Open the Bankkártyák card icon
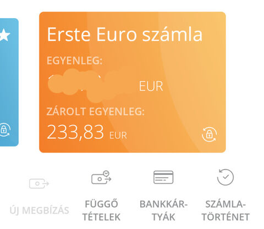 (x=163, y=177)
